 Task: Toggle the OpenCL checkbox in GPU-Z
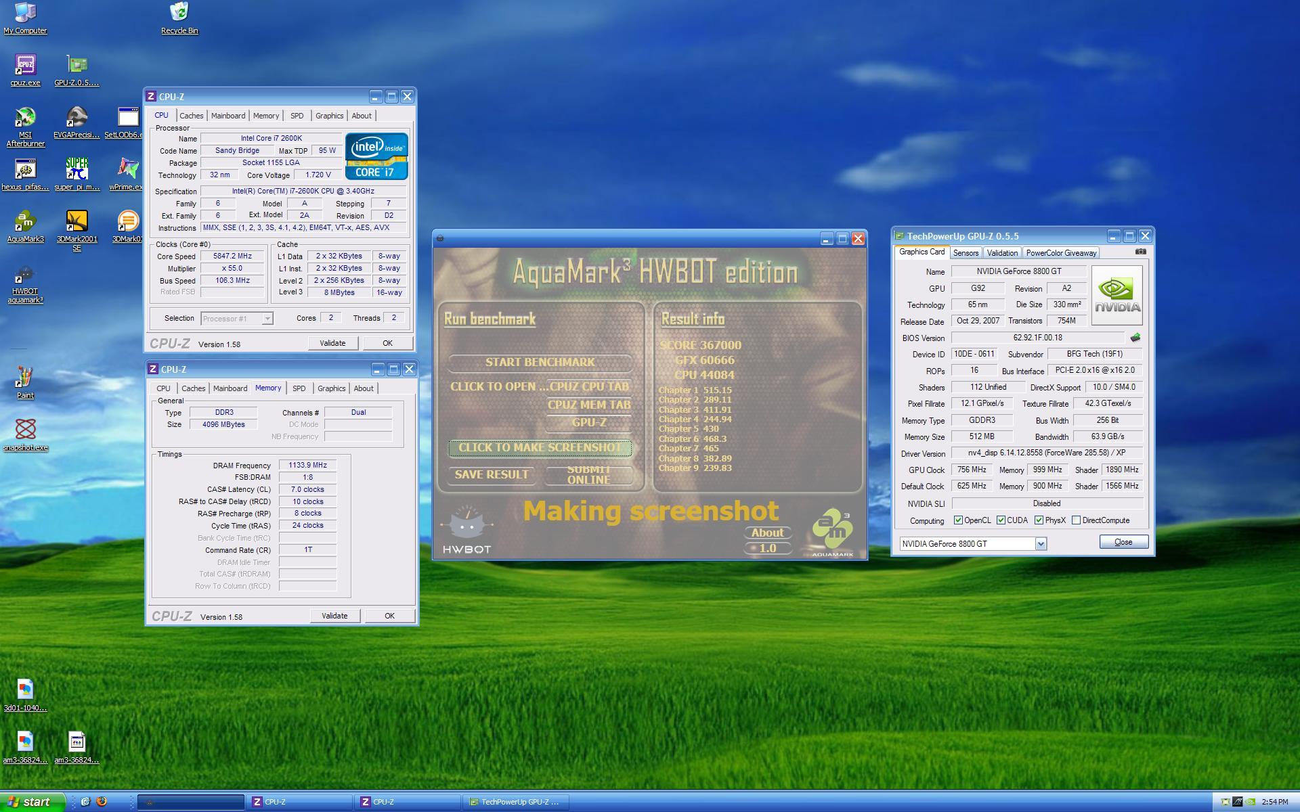(958, 520)
